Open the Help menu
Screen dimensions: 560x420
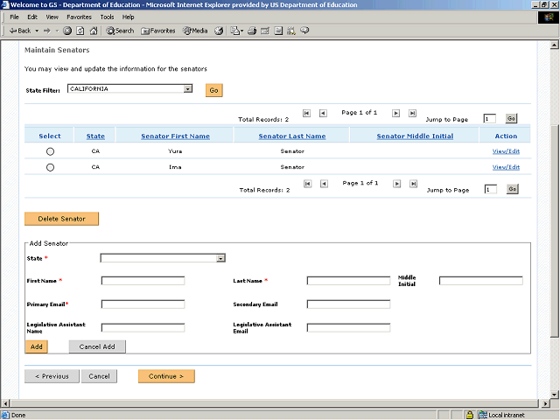pos(128,17)
